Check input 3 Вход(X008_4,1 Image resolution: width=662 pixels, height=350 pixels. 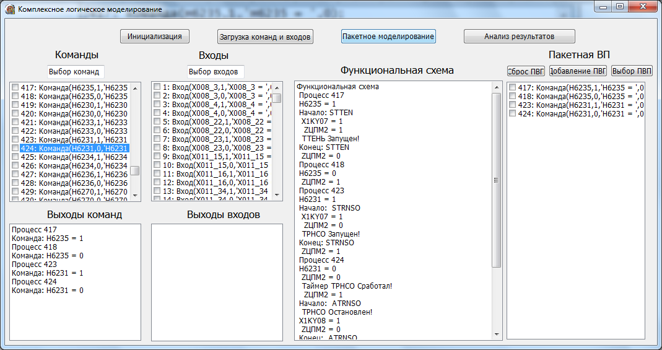157,104
